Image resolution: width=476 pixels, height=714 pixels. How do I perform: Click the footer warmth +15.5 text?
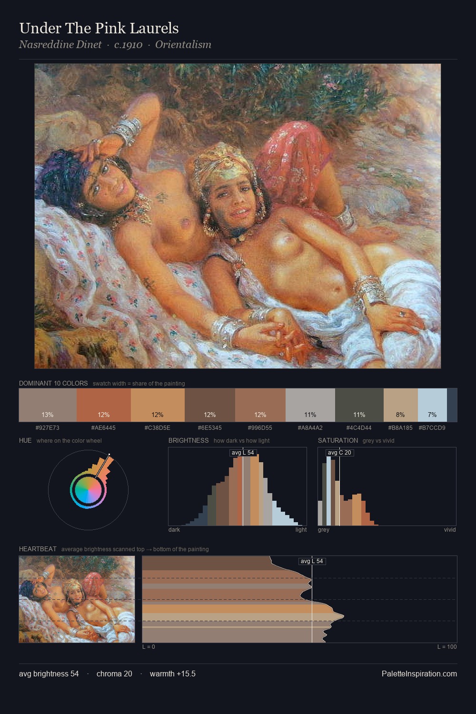(173, 674)
